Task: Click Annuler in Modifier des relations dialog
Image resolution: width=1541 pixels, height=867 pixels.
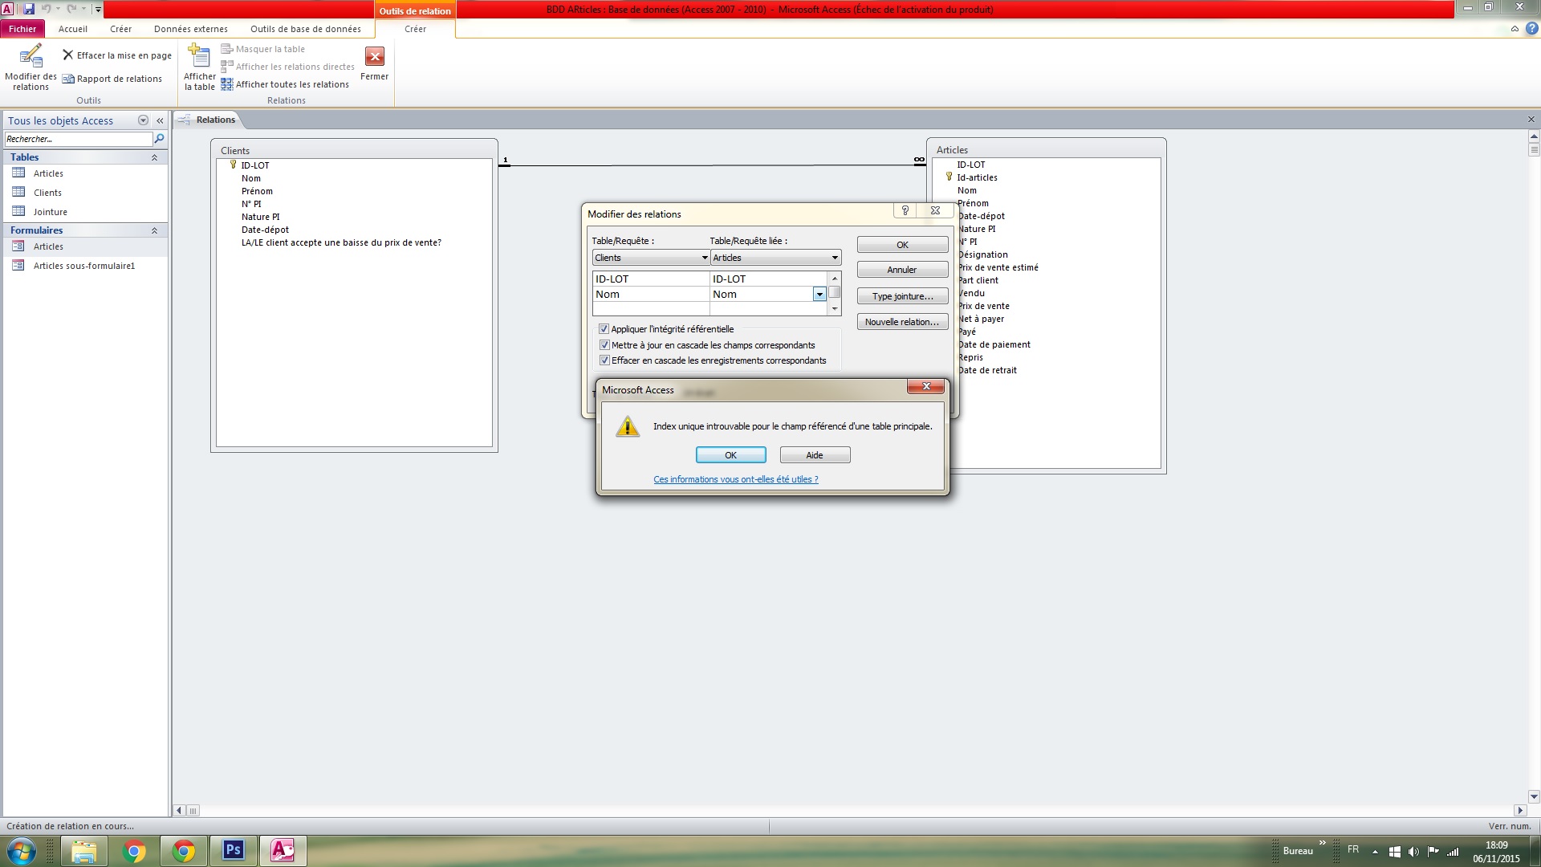Action: click(x=902, y=270)
